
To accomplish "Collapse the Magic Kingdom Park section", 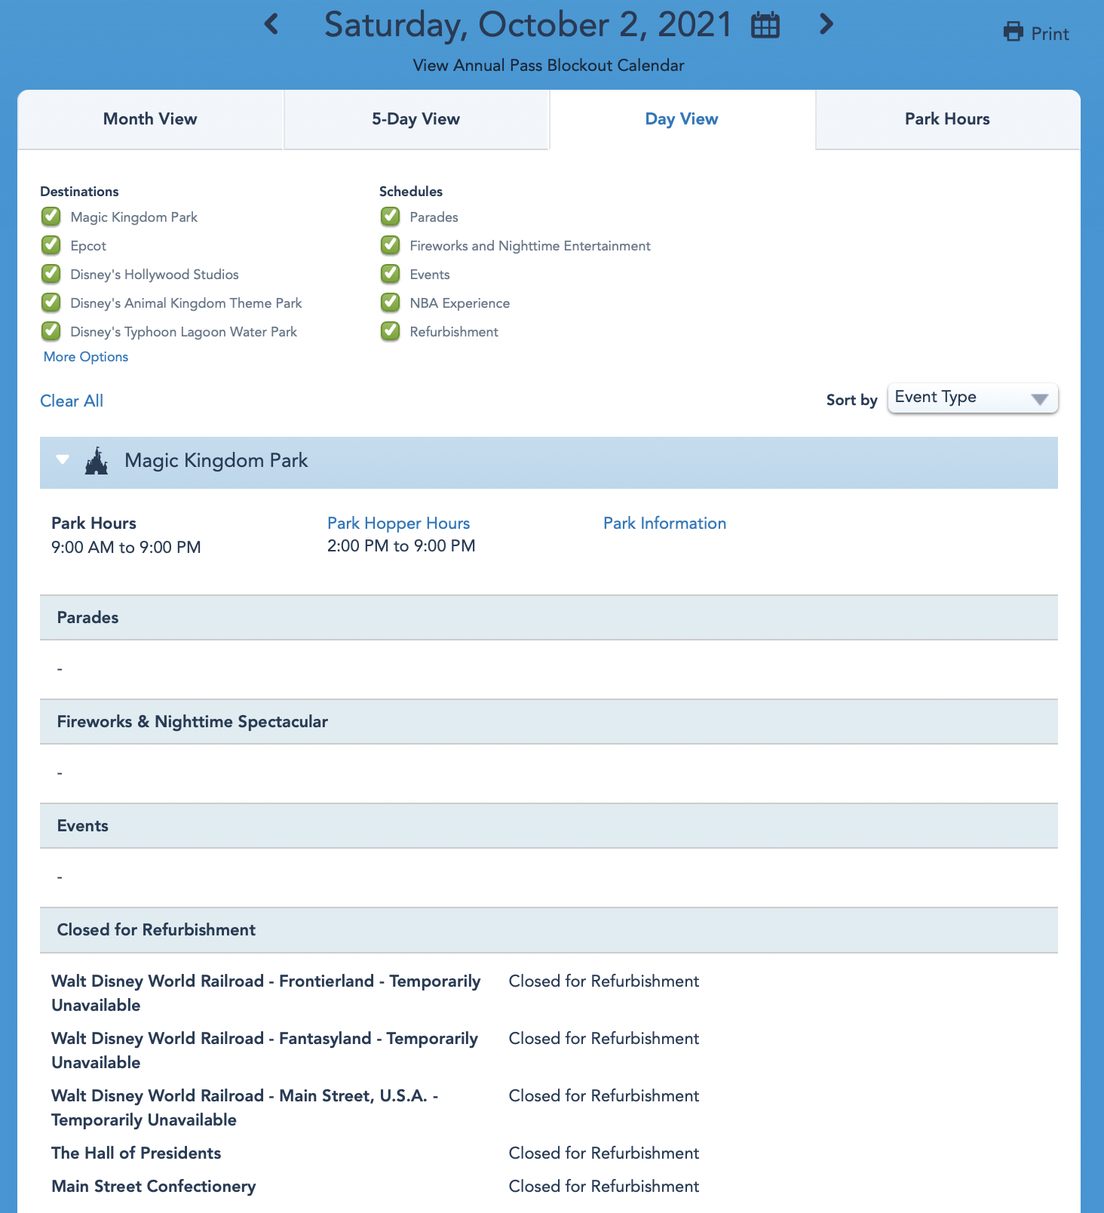I will coord(63,459).
